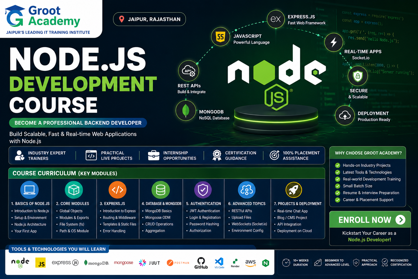The width and height of the screenshot is (418, 279).
Task: Click the Latest Tools & Technologies checkmark
Action: click(x=338, y=172)
